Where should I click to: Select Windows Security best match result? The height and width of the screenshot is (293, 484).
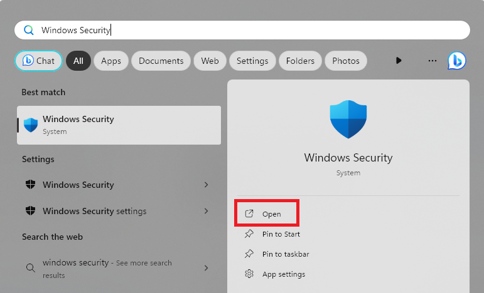pyautogui.click(x=119, y=125)
